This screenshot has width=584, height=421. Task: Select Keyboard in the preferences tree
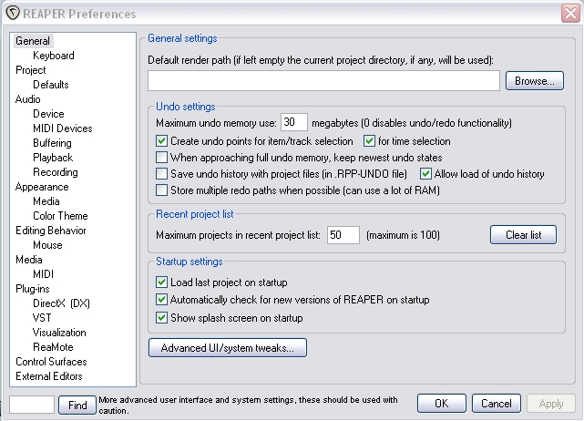pos(53,56)
